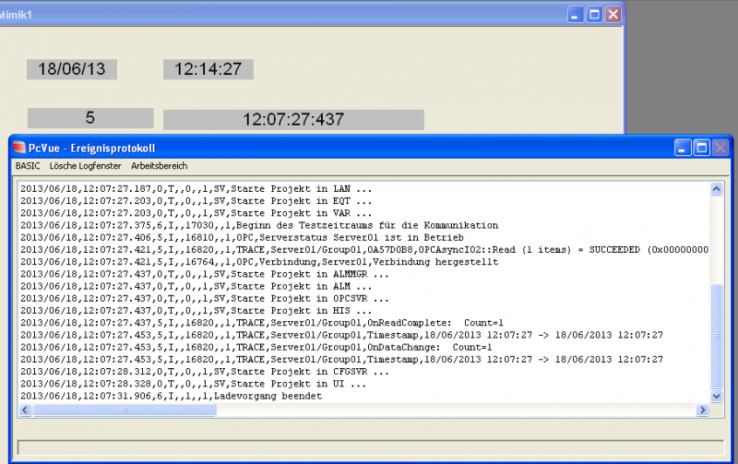Maximize the Mimik1 window
Viewport: 738px width, 464px height.
(594, 15)
